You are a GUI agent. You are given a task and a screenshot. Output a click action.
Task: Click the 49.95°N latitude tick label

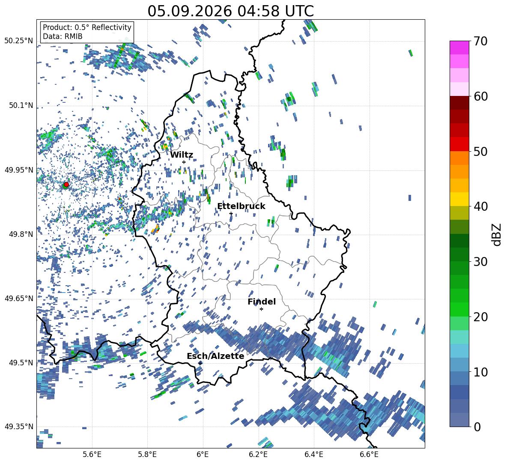click(19, 170)
